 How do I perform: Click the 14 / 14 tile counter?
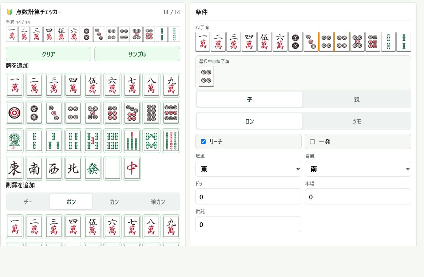171,12
